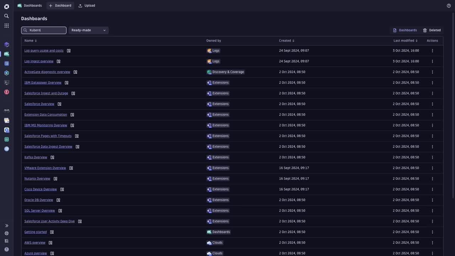Open actions menu for Oracle DB Overview

432,200
